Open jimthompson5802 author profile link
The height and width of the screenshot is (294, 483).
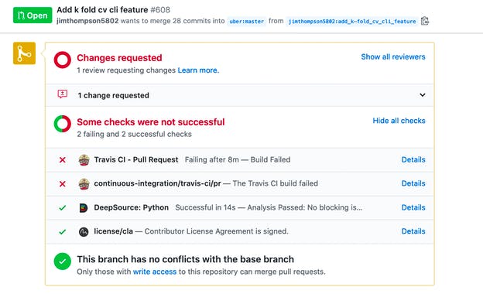point(87,21)
